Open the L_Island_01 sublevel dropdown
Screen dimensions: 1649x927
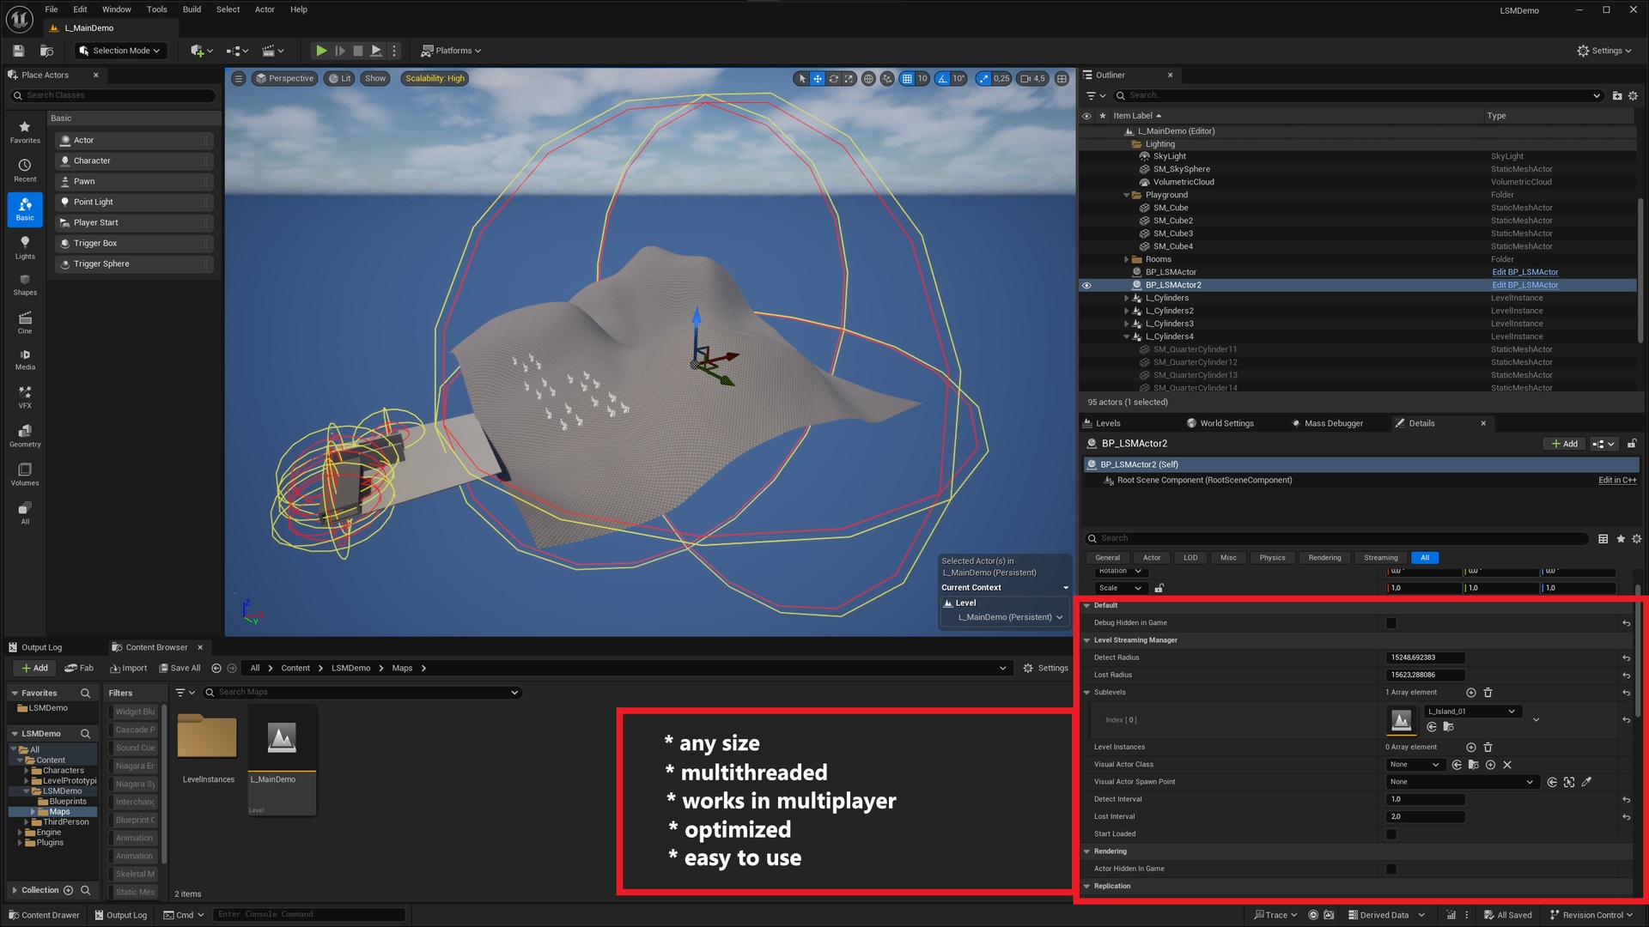point(1473,712)
